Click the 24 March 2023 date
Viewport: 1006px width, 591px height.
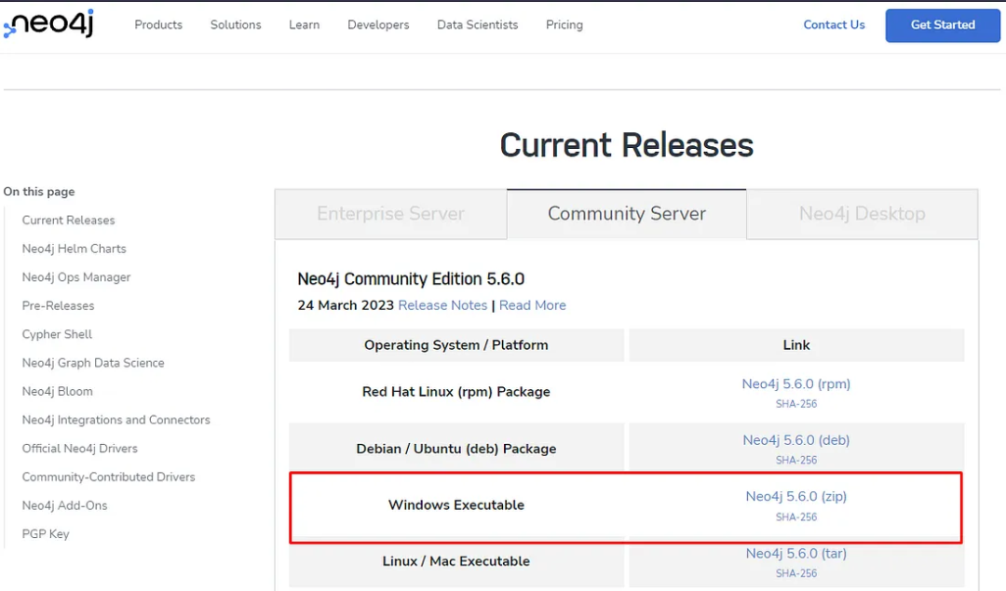point(346,305)
